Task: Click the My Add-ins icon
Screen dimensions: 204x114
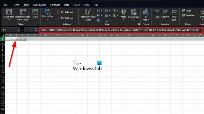Action: click(x=59, y=18)
